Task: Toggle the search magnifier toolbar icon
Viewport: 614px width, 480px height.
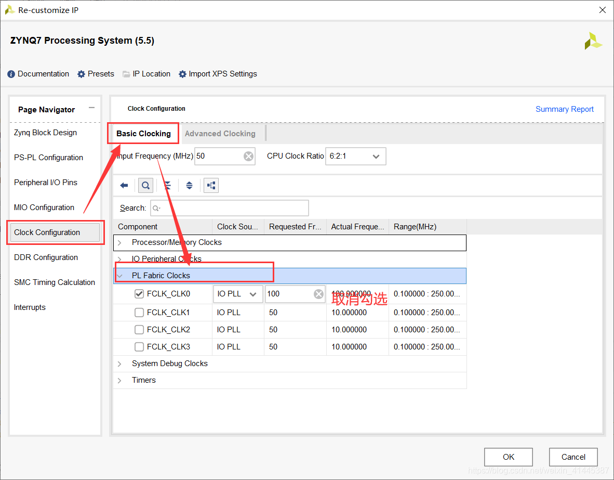Action: click(x=145, y=186)
